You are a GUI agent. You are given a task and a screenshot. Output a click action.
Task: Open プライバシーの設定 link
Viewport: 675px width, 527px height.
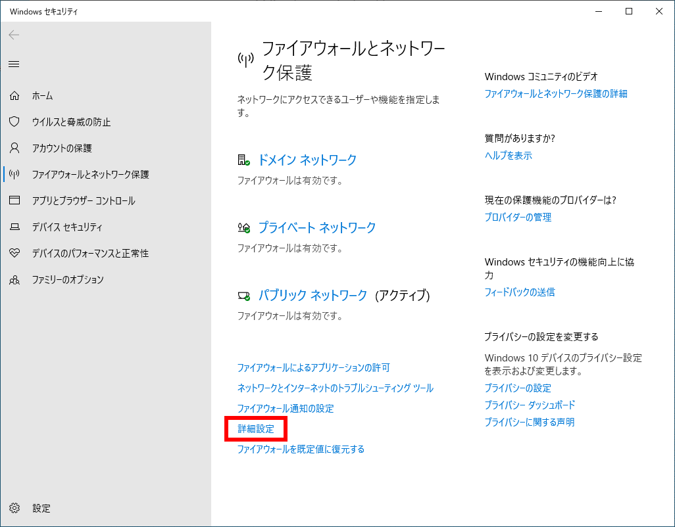(x=518, y=388)
